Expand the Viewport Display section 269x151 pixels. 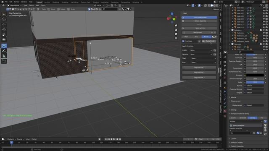tap(236, 143)
